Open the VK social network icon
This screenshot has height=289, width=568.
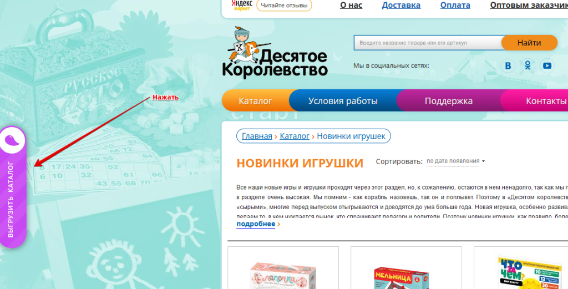508,66
